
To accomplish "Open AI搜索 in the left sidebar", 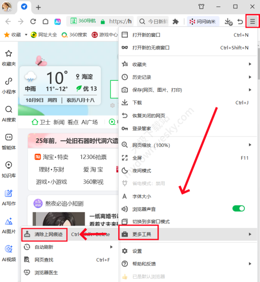I will tap(9, 113).
